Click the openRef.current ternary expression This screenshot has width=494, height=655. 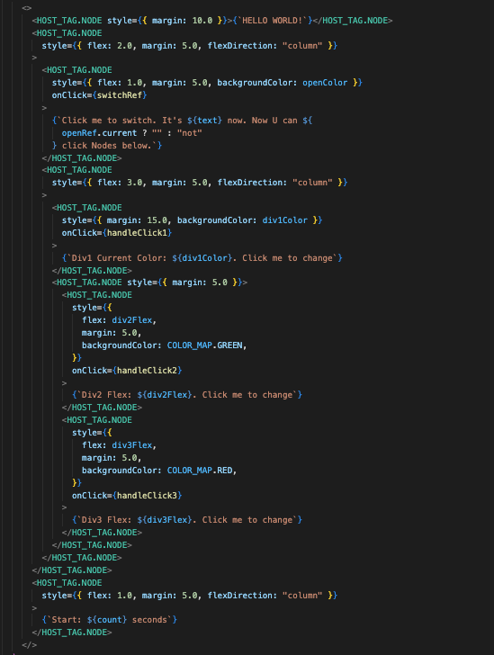point(131,133)
